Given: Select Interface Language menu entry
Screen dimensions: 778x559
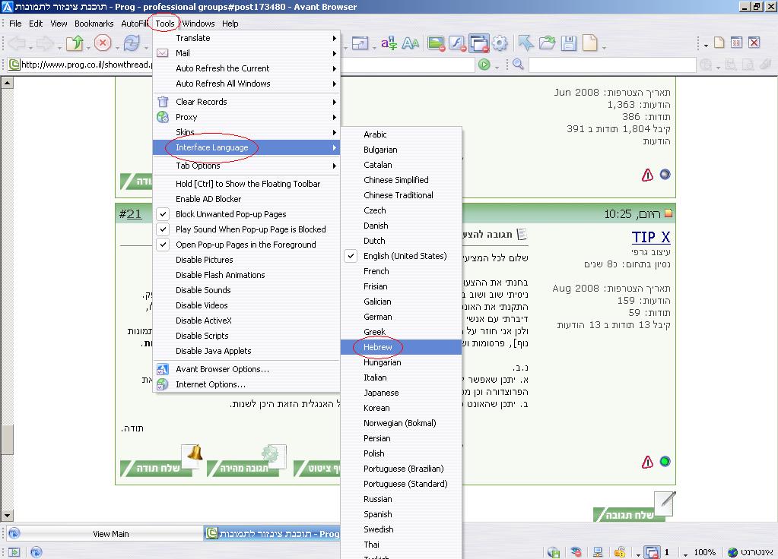Looking at the screenshot, I should click(x=246, y=147).
